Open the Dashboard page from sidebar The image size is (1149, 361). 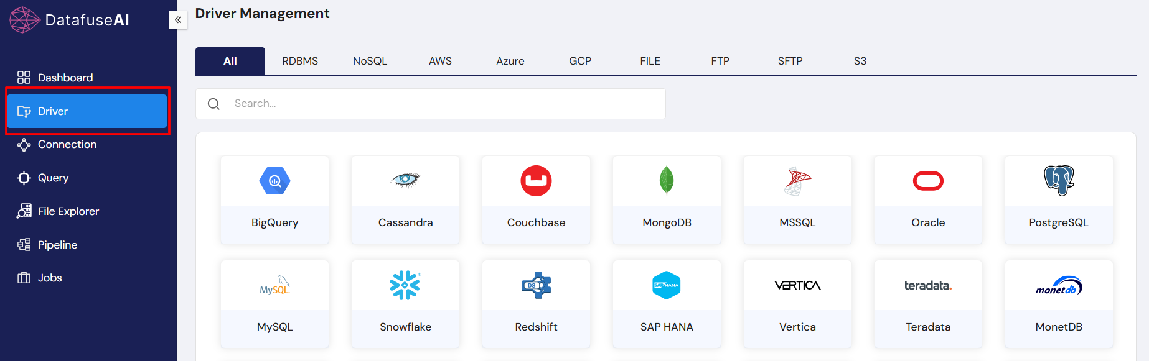pos(65,78)
